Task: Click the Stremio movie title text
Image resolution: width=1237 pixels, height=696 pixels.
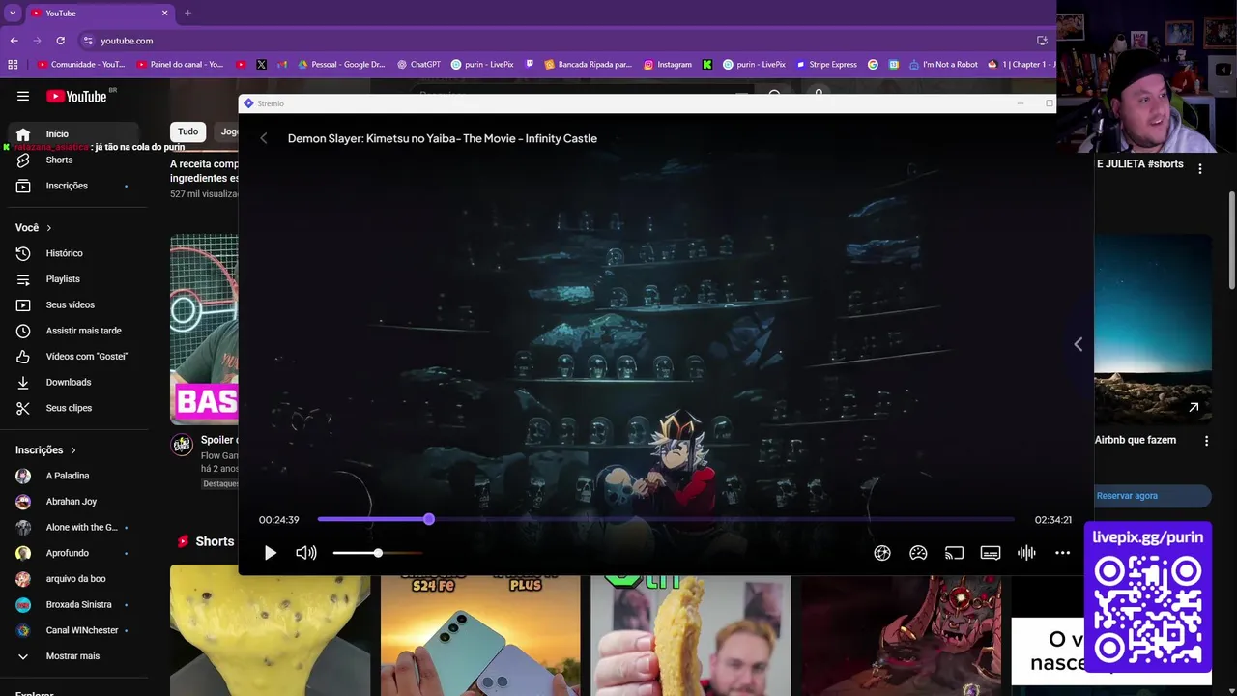Action: click(x=443, y=138)
